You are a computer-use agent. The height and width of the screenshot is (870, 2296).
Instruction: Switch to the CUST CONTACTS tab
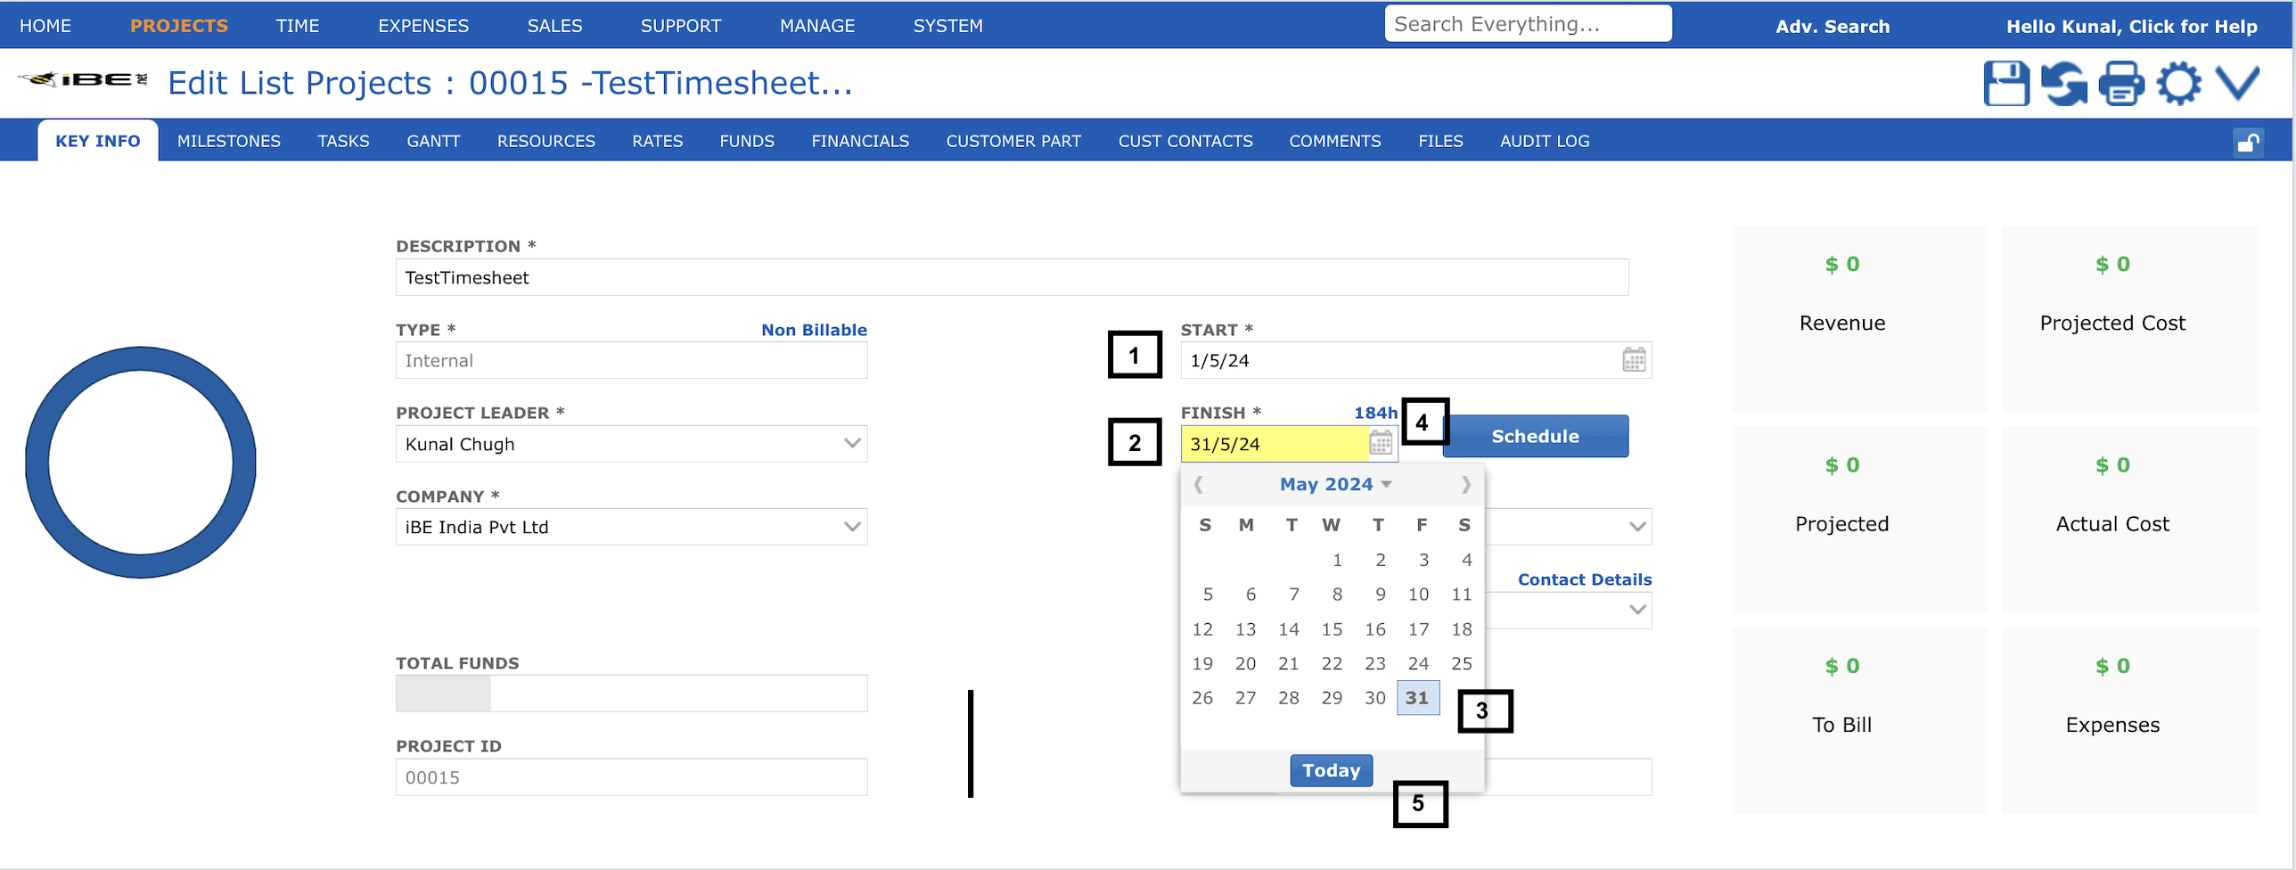point(1185,141)
